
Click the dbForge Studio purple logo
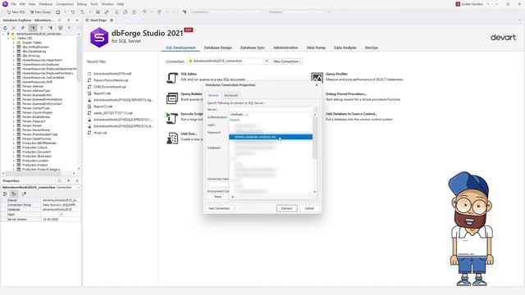(x=99, y=37)
